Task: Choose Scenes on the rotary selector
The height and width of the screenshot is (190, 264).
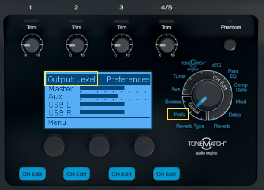Action: pos(173,102)
